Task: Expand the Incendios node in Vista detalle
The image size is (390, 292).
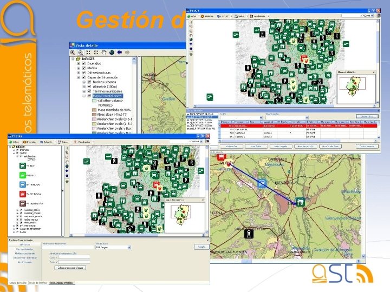Action: pos(79,64)
